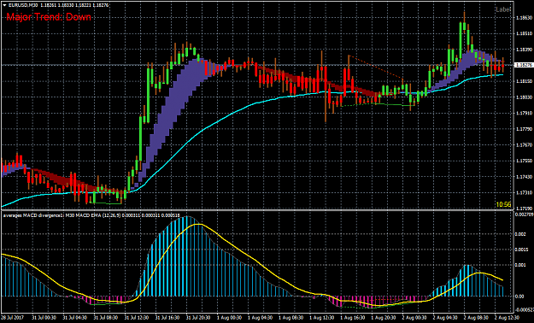
Task: Click the 1.17790 price axis label
Action: pos(524,130)
